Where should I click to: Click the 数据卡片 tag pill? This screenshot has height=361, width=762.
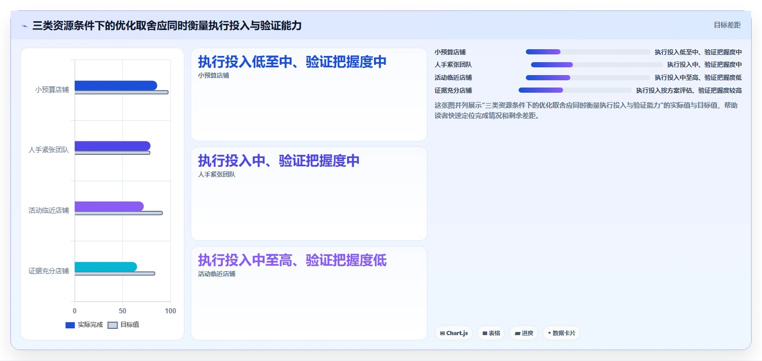562,333
